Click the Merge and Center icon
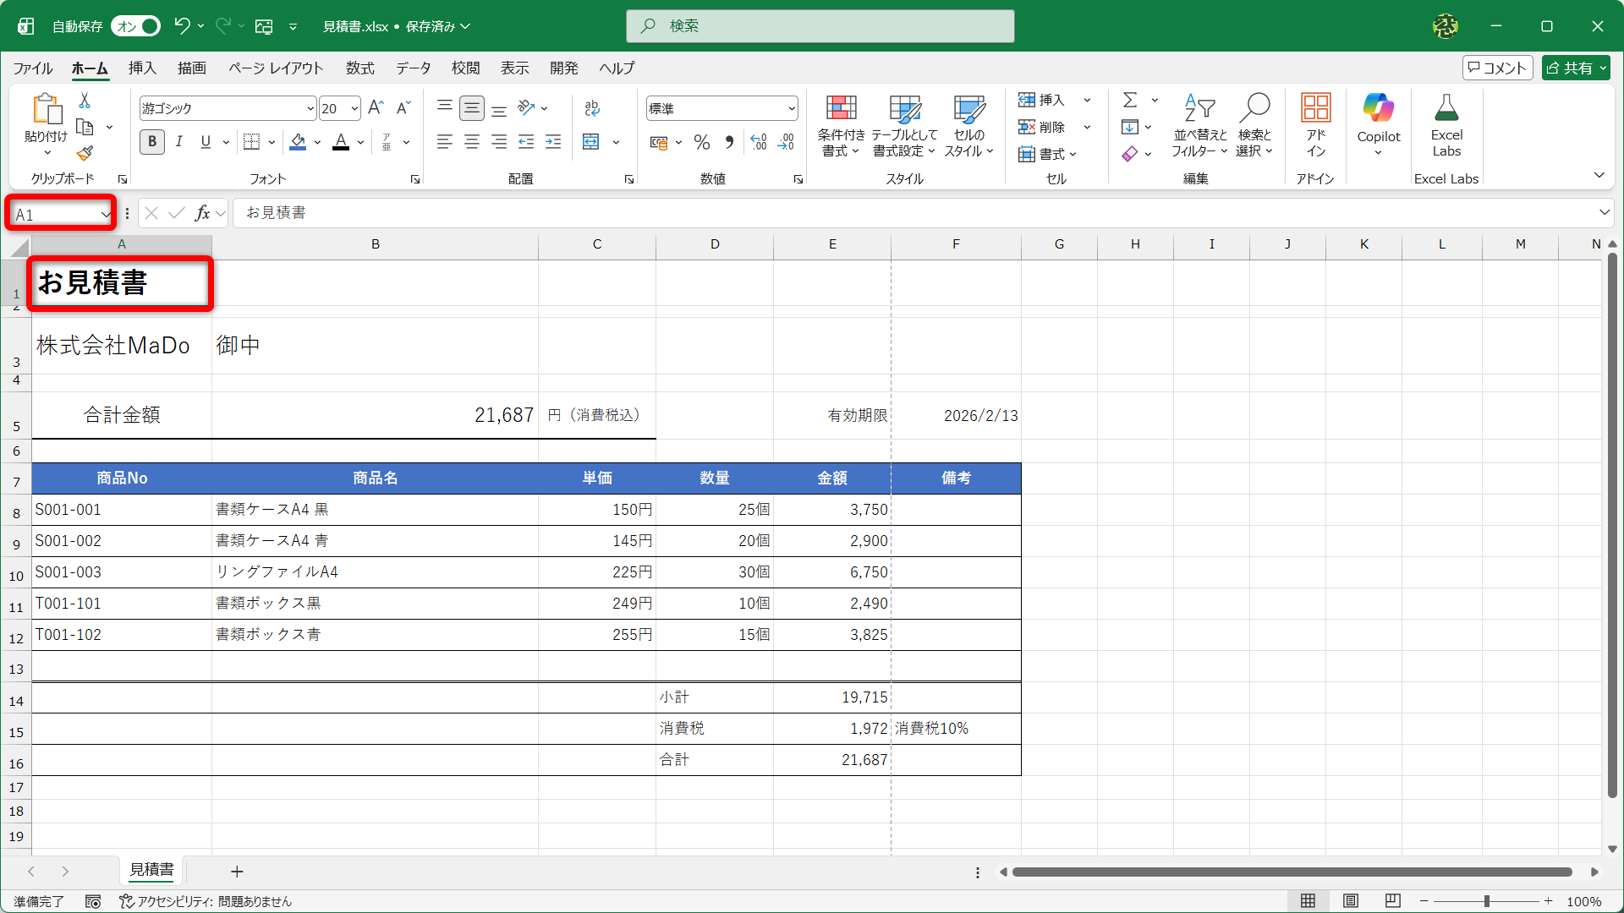This screenshot has height=913, width=1624. pos(591,142)
